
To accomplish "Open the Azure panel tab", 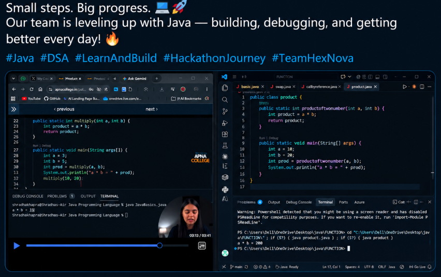I will pyautogui.click(x=359, y=202).
